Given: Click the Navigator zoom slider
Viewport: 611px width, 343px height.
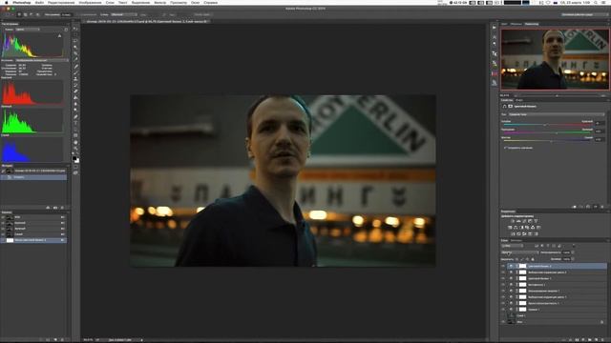Looking at the screenshot, I should [557, 95].
